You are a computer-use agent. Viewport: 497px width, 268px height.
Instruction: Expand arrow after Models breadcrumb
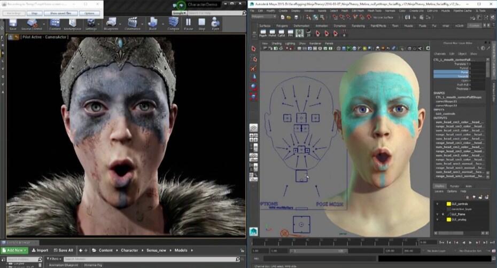click(192, 250)
